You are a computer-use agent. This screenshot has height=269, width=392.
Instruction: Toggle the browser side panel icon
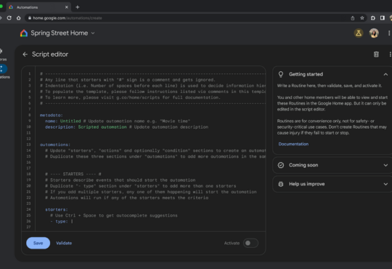point(383,18)
